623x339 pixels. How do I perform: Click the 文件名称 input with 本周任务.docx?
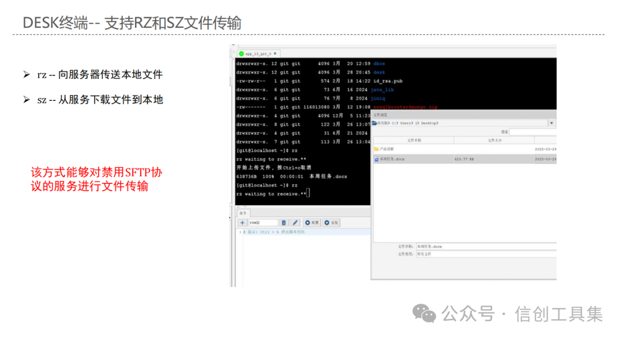click(486, 247)
